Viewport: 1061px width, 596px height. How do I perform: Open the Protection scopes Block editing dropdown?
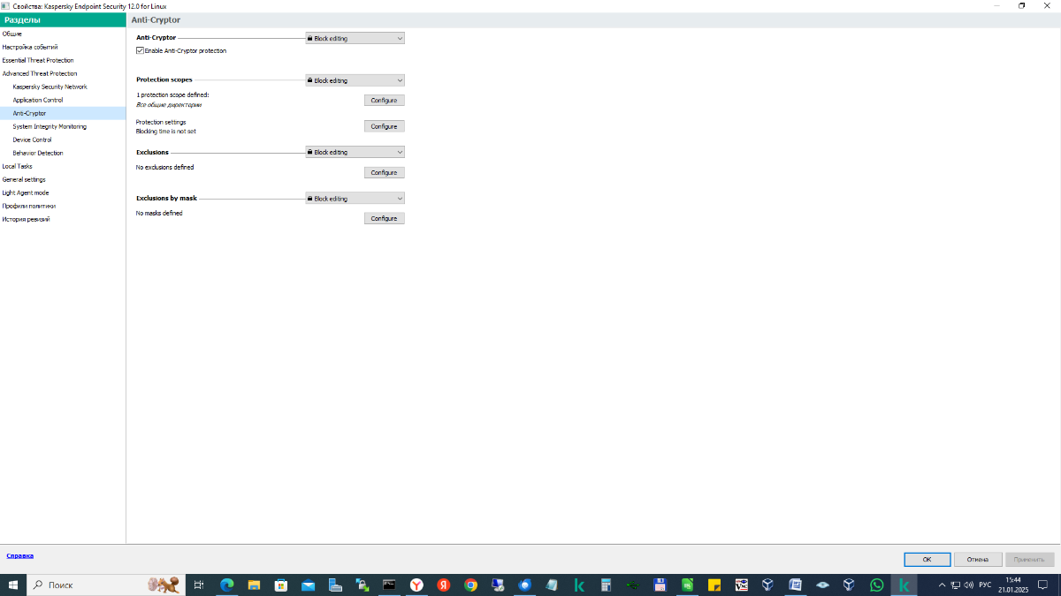355,80
